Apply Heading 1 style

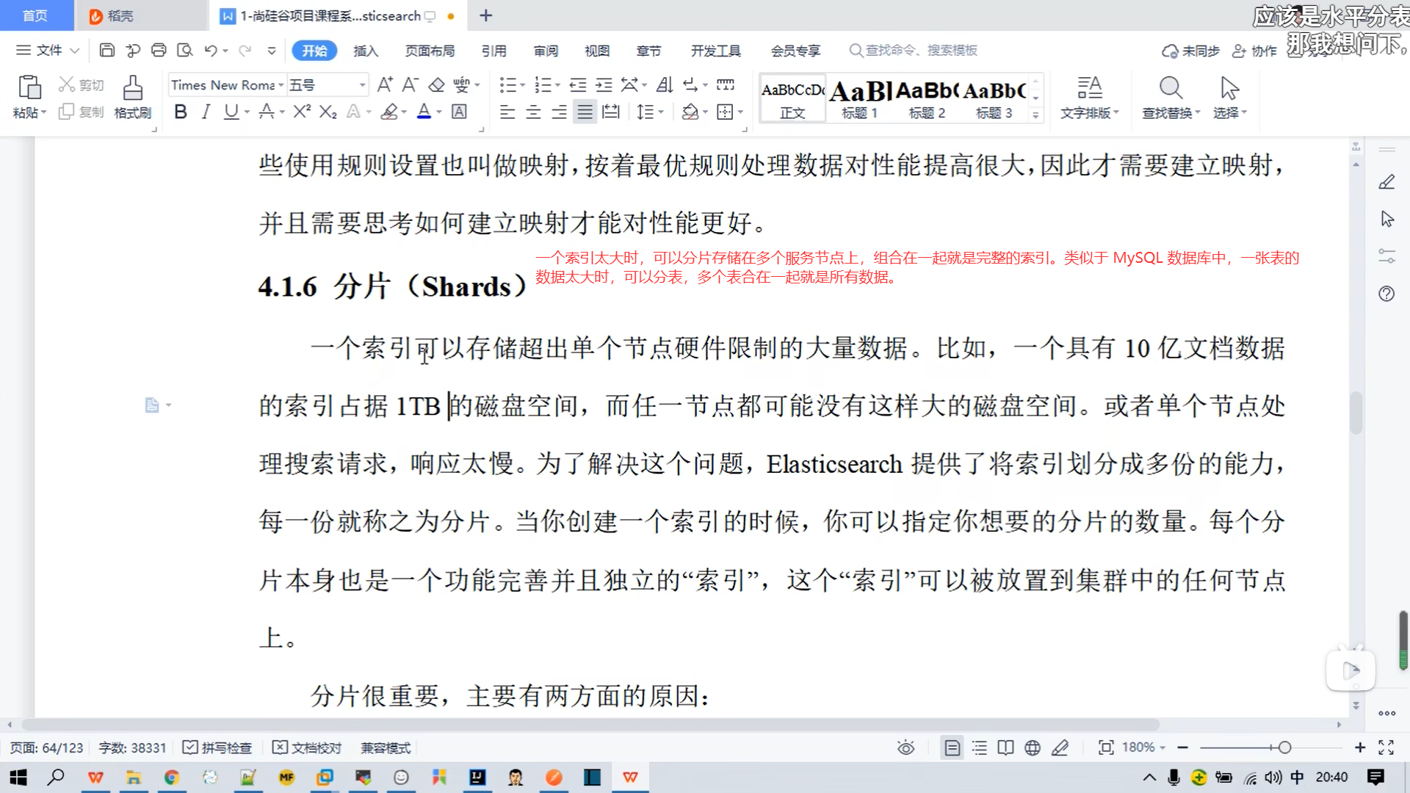[859, 98]
